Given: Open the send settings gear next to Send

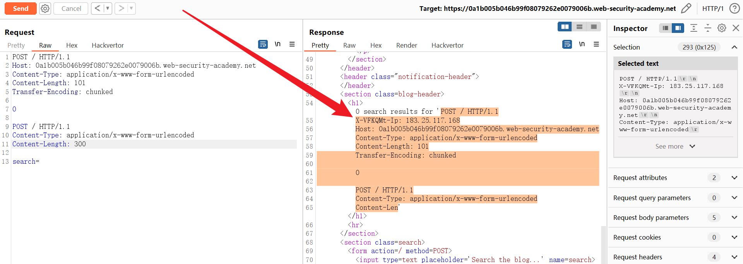Looking at the screenshot, I should [x=45, y=9].
